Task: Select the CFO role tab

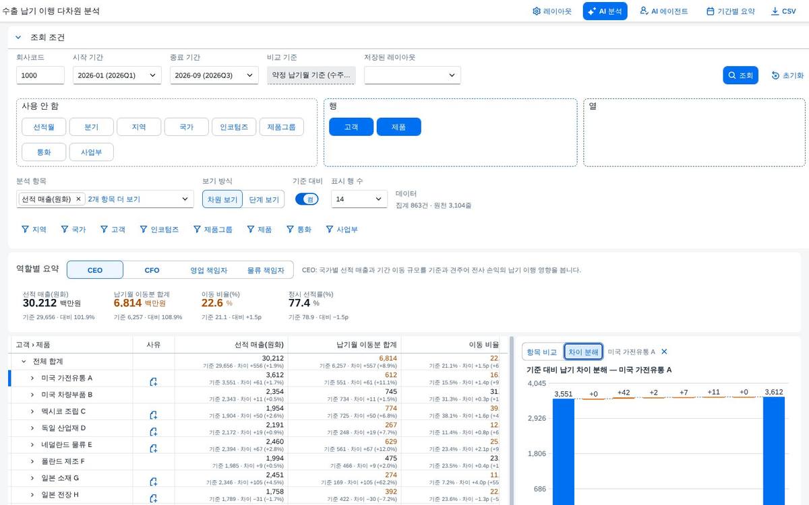Action: point(152,270)
